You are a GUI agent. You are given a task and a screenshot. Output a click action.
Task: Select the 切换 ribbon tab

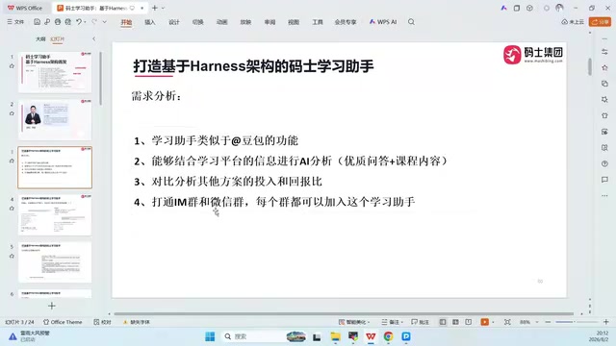pos(197,22)
